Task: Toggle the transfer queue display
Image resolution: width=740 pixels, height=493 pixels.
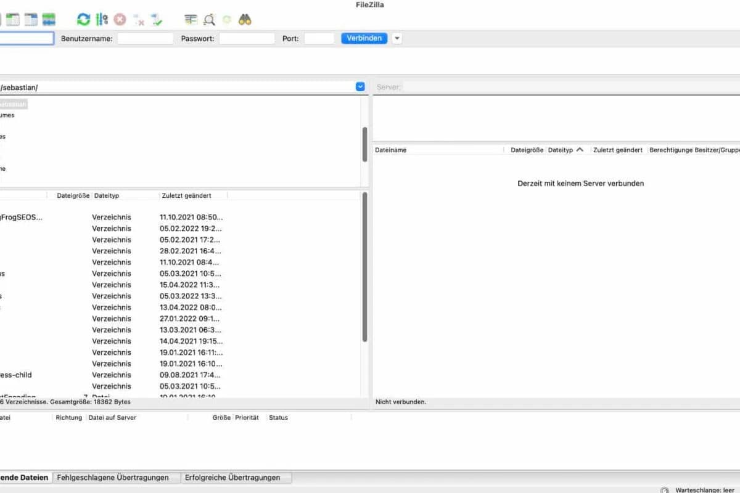Action: pyautogui.click(x=49, y=19)
